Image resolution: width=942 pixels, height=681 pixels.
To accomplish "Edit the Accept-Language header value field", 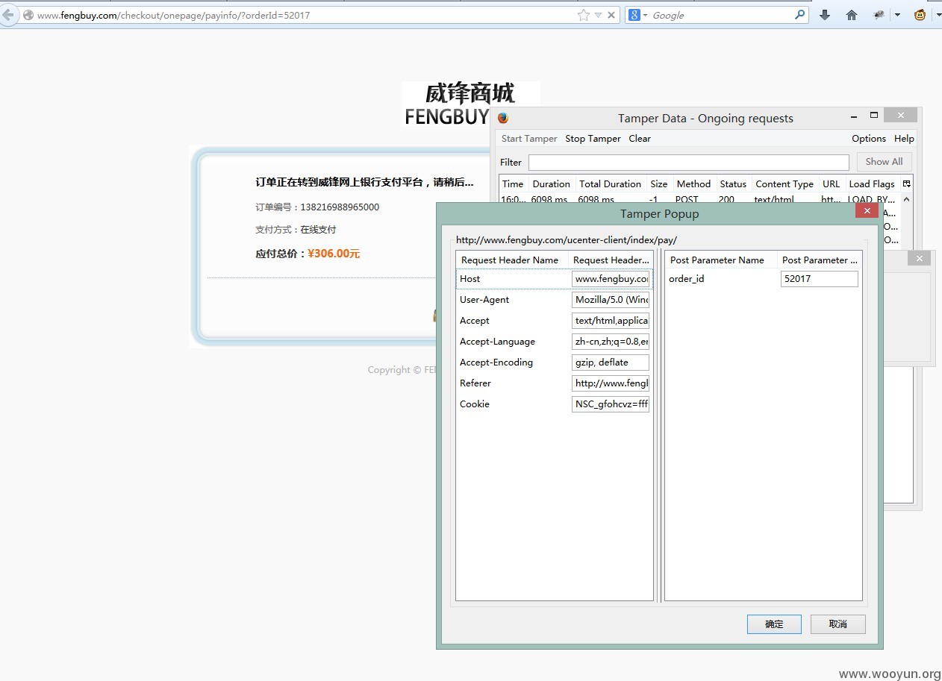I will [611, 342].
